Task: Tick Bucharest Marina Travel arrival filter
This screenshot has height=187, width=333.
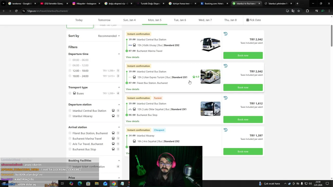Action: (x=70, y=139)
